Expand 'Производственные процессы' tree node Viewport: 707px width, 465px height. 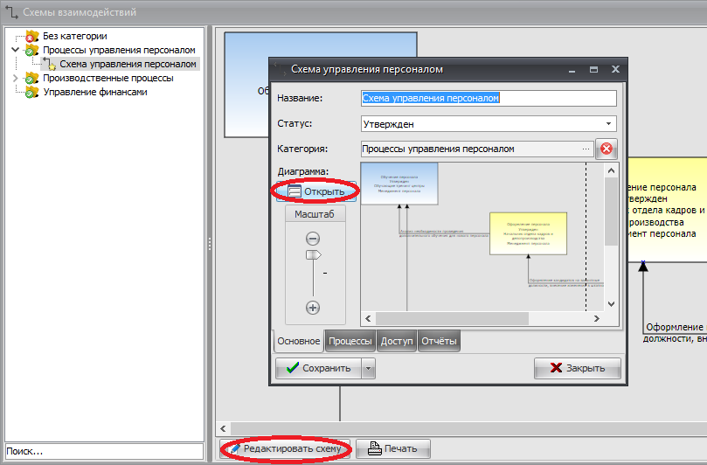(x=15, y=78)
